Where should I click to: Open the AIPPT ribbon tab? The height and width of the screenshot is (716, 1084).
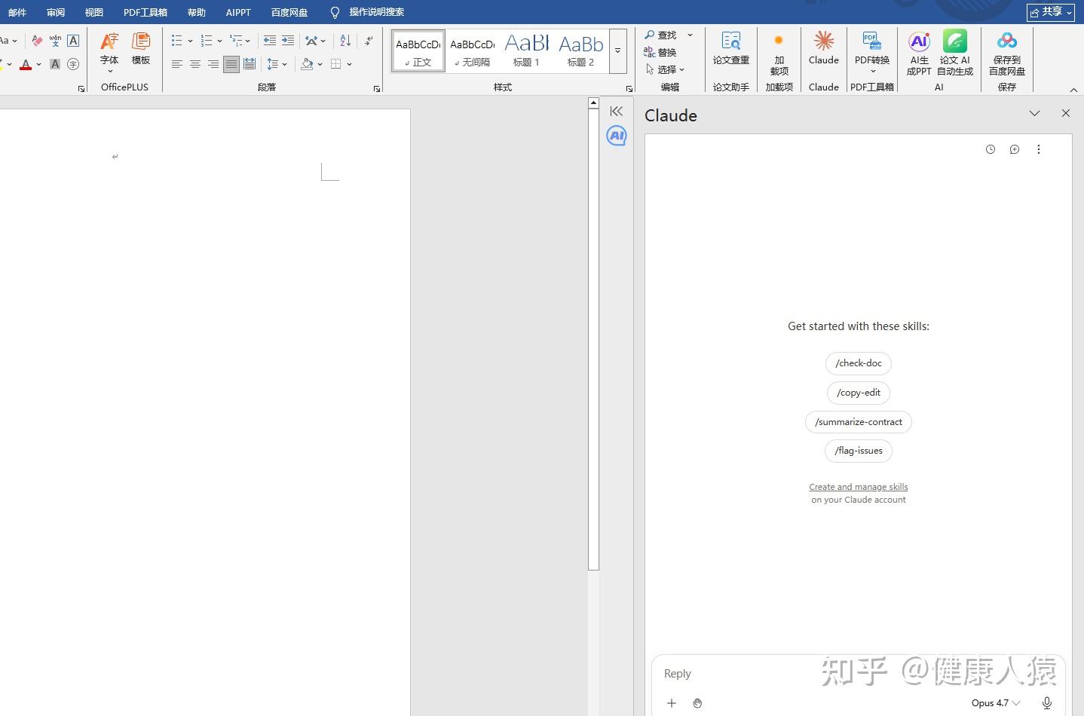coord(238,12)
